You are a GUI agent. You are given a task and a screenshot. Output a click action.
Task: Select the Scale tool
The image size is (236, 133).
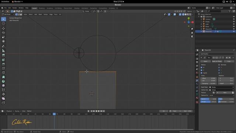tap(3, 37)
